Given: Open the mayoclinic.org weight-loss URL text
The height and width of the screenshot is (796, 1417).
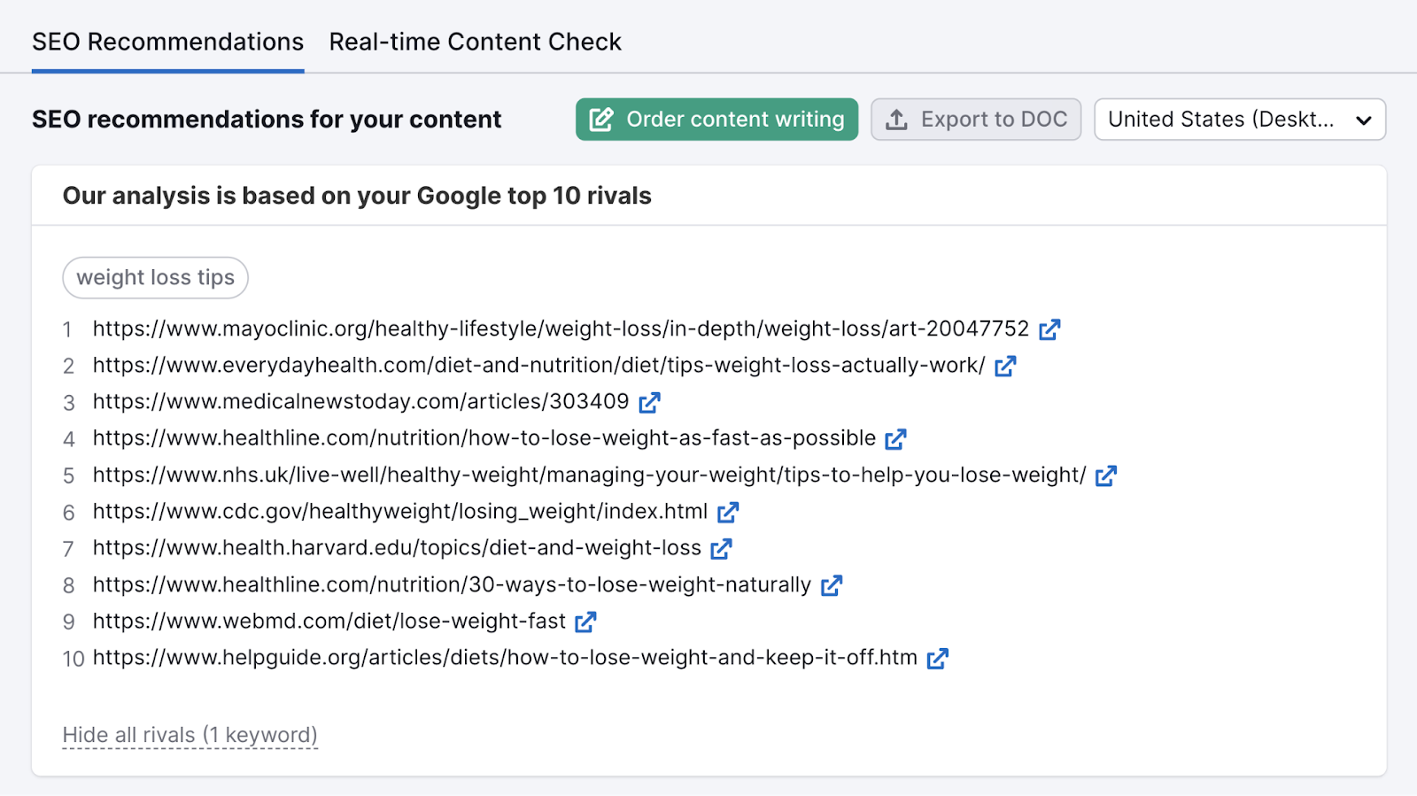Looking at the screenshot, I should 561,329.
